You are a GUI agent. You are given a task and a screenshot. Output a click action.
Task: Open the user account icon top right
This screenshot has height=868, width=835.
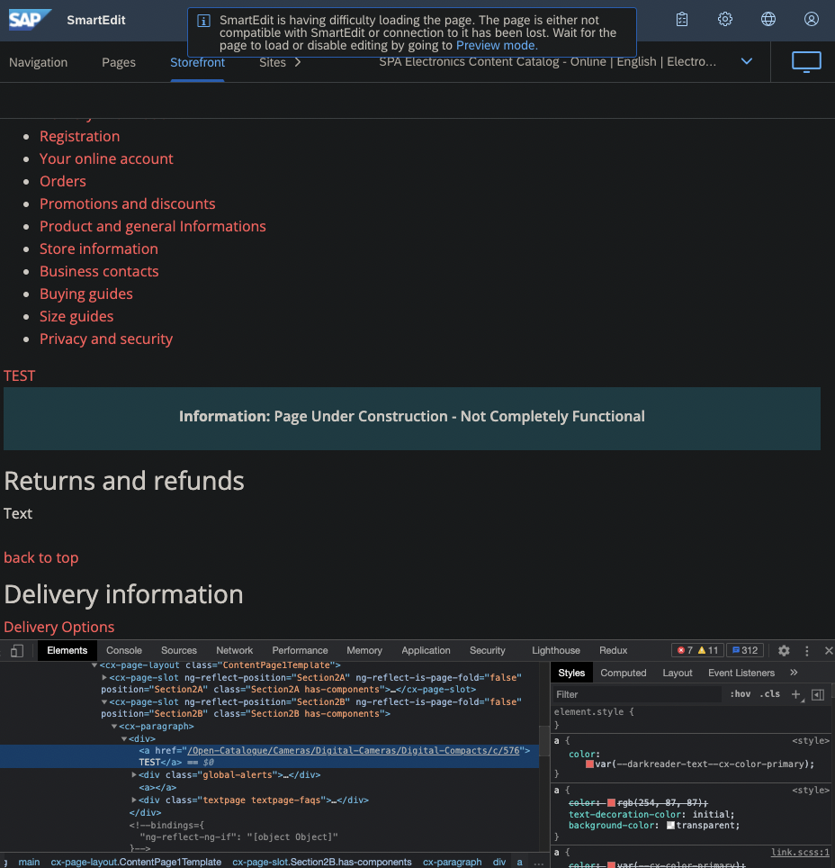(811, 18)
